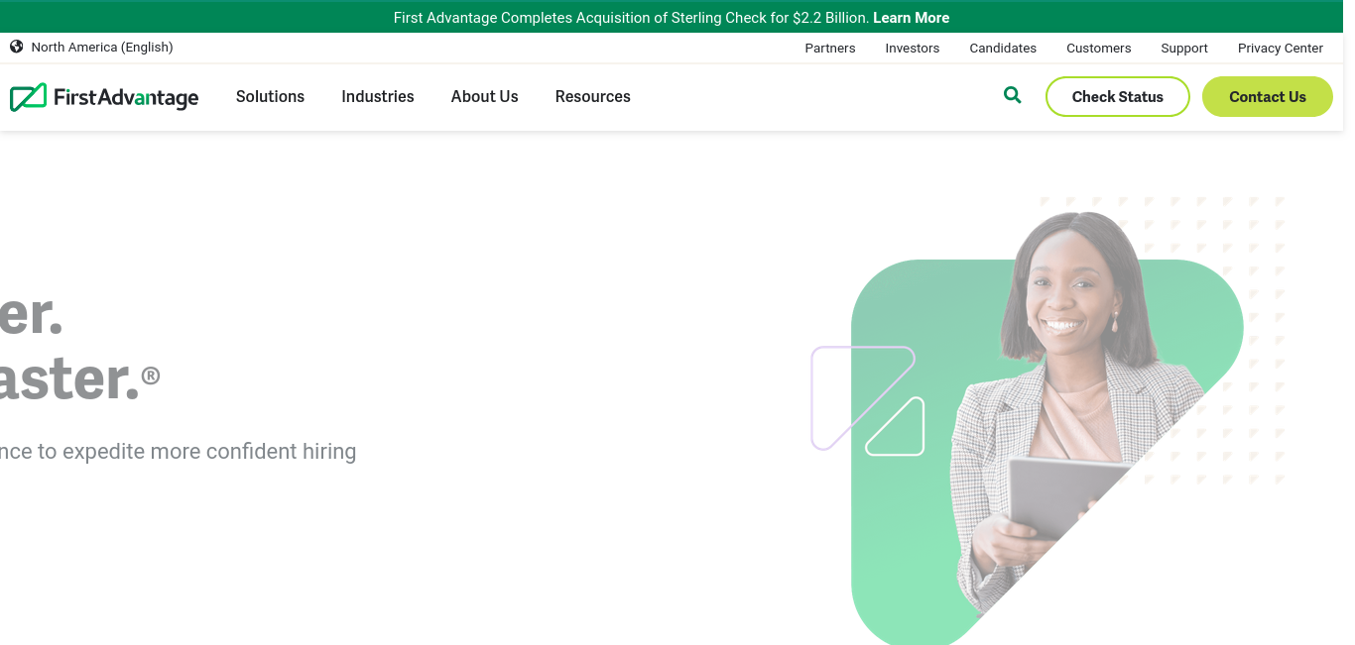Screen dimensions: 1355x645
Task: Click the First Advantage logo
Action: tap(104, 97)
